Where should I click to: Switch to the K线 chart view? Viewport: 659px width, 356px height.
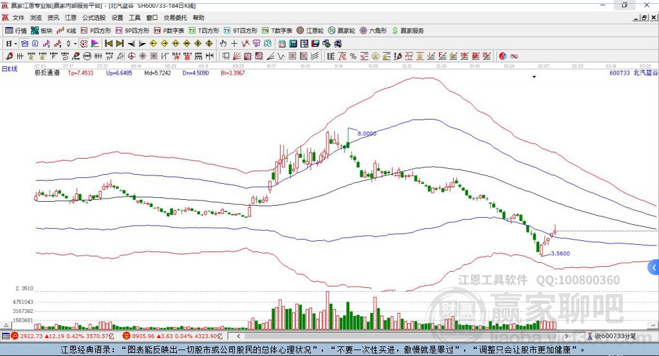66,31
